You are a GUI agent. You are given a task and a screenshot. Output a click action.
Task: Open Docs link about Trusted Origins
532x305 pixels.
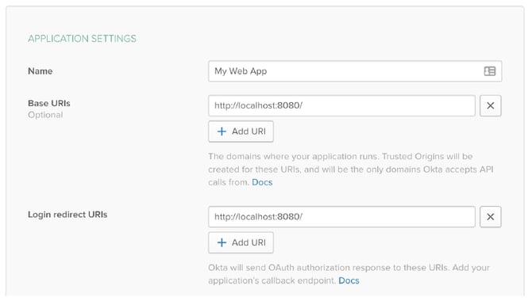262,182
